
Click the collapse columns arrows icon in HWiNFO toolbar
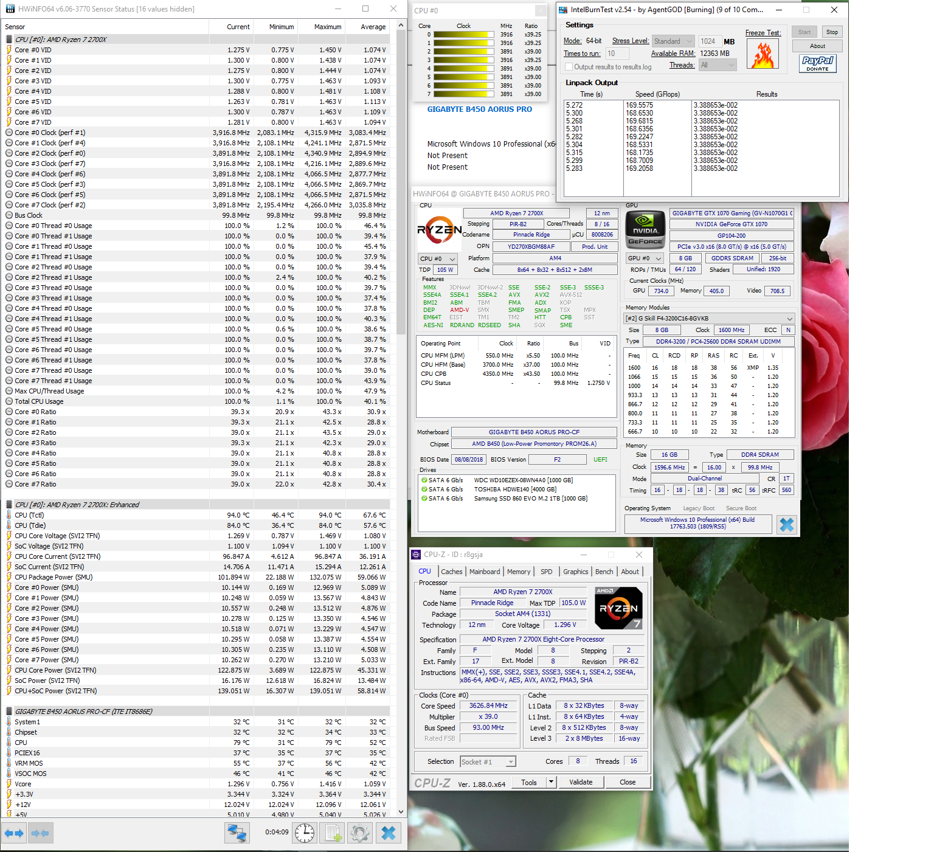coord(40,833)
